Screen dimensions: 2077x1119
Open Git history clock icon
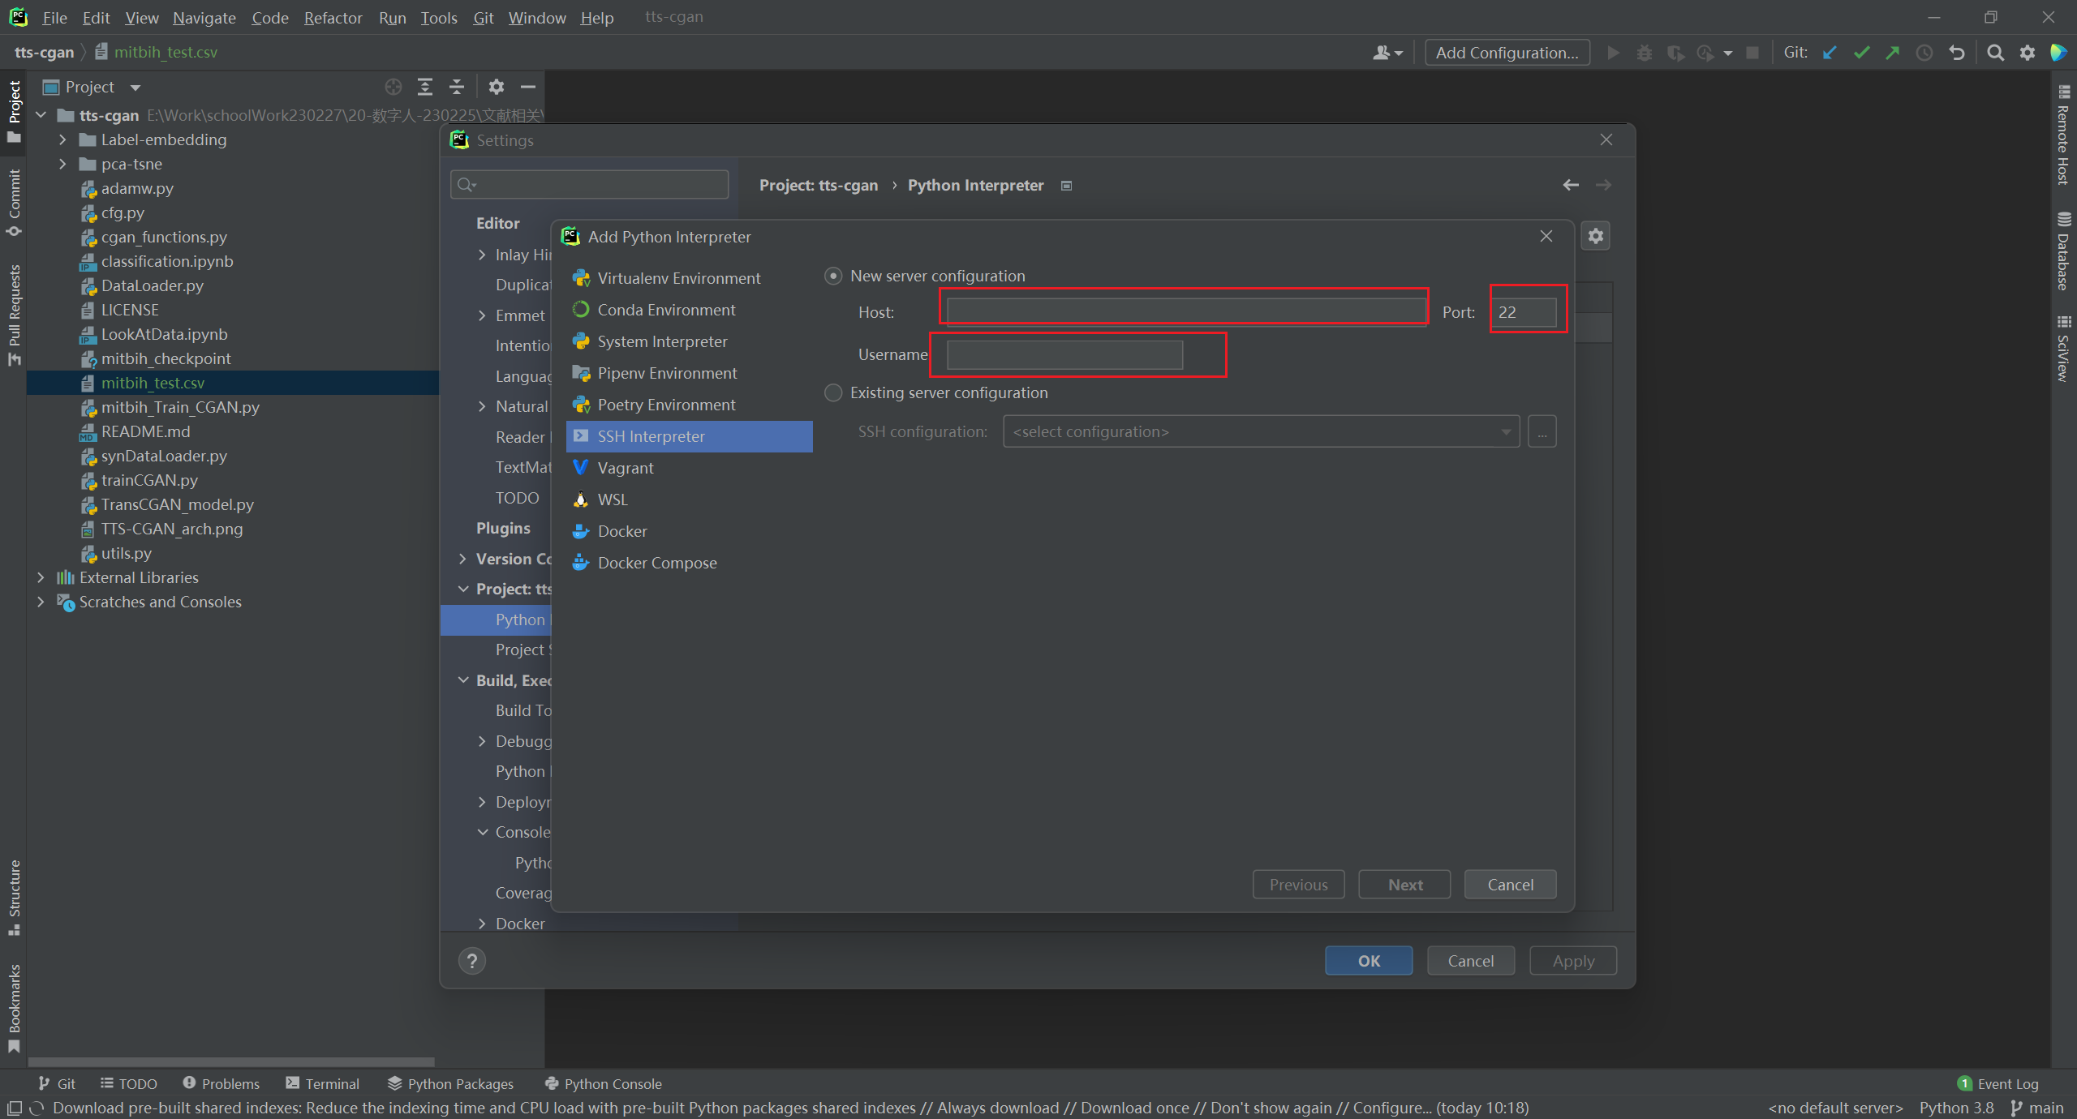(1924, 53)
